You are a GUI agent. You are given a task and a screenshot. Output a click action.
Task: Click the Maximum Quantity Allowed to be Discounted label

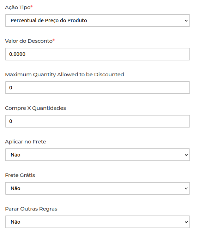point(65,75)
